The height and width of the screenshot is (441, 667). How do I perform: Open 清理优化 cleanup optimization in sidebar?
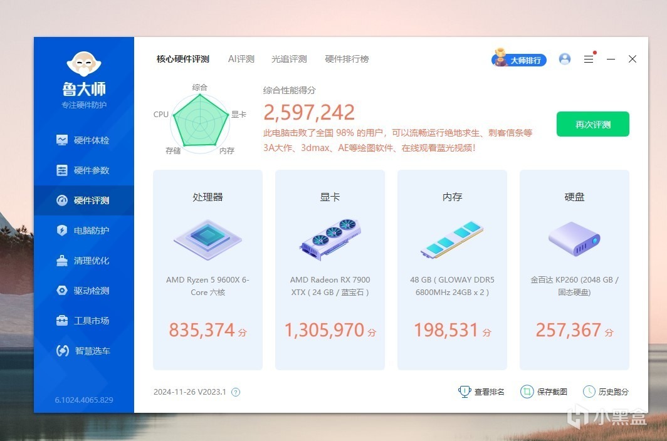(84, 261)
